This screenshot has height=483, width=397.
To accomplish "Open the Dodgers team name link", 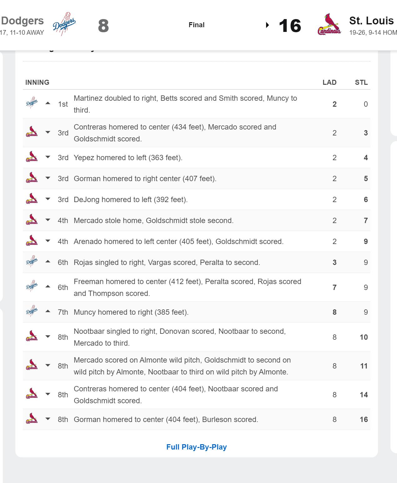I will tap(22, 21).
